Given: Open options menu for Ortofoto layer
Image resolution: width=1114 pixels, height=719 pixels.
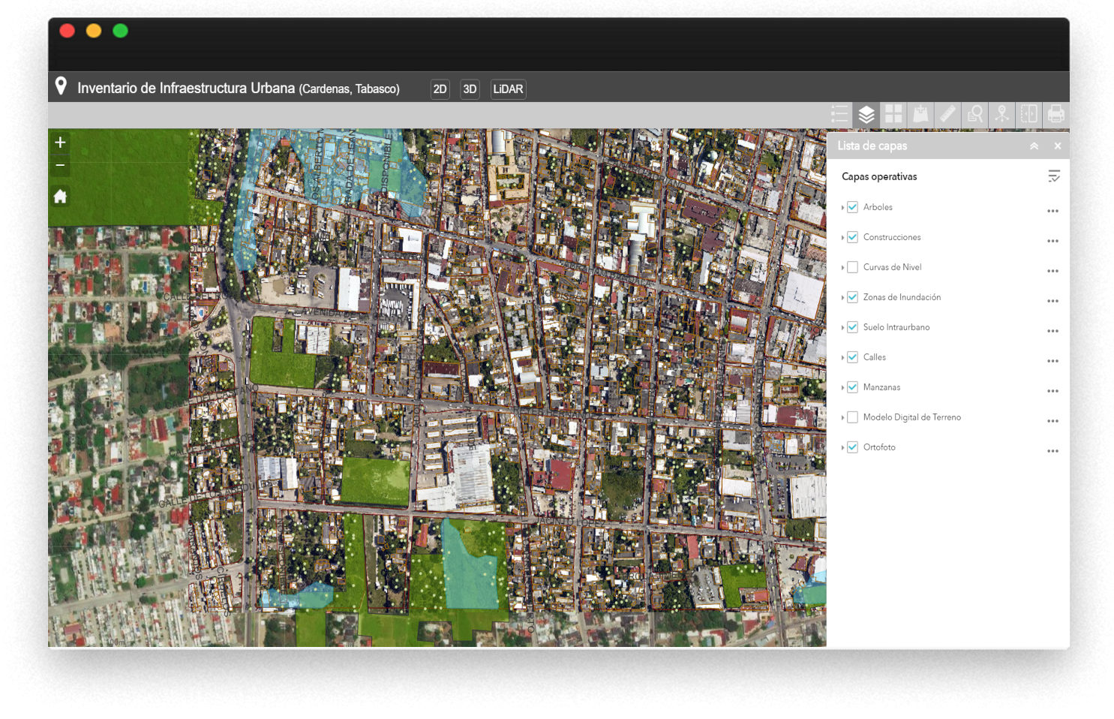Looking at the screenshot, I should click(1052, 451).
